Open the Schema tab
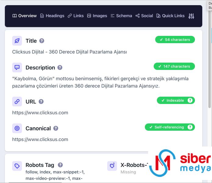 [x=121, y=16]
